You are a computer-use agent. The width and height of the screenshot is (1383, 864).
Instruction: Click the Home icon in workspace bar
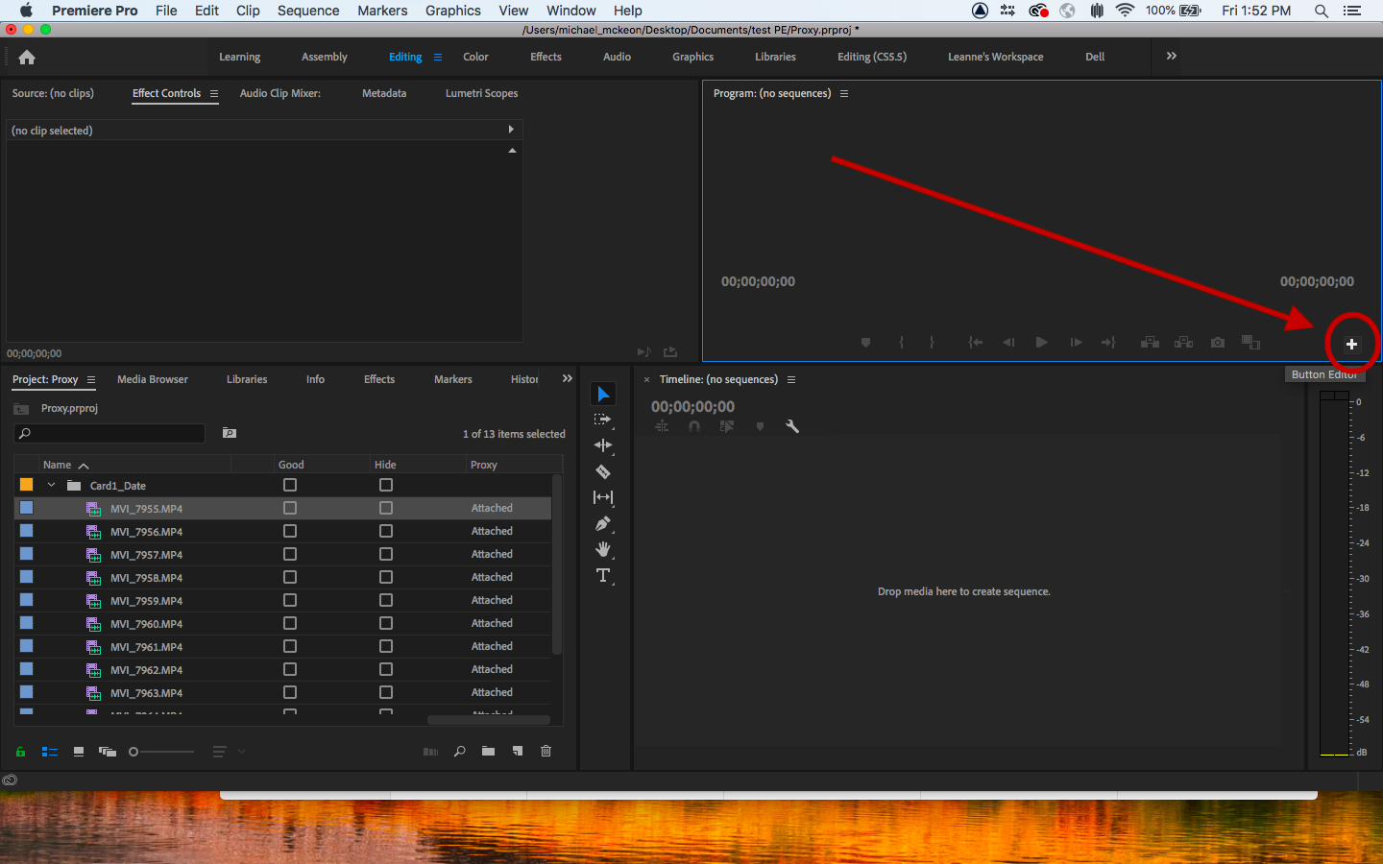pos(27,58)
